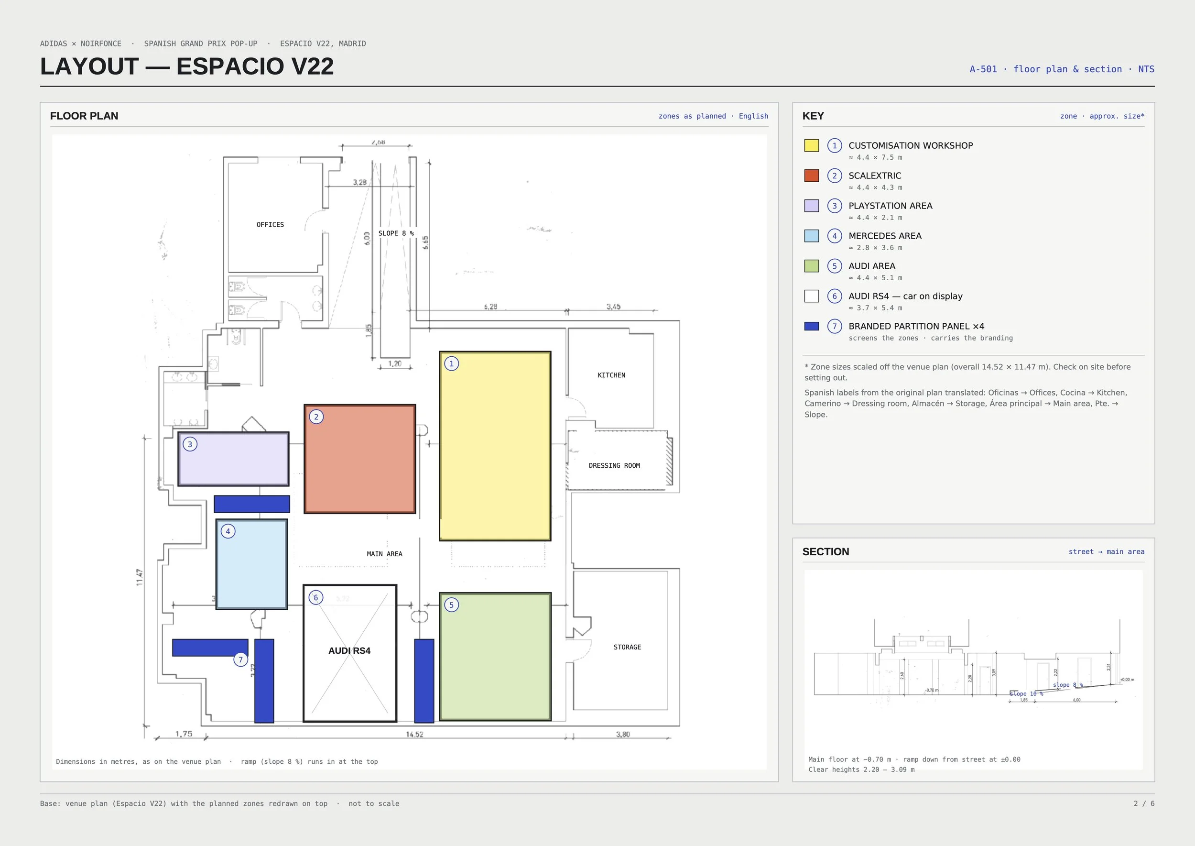Click the numbered circle 5 in the key

(835, 266)
